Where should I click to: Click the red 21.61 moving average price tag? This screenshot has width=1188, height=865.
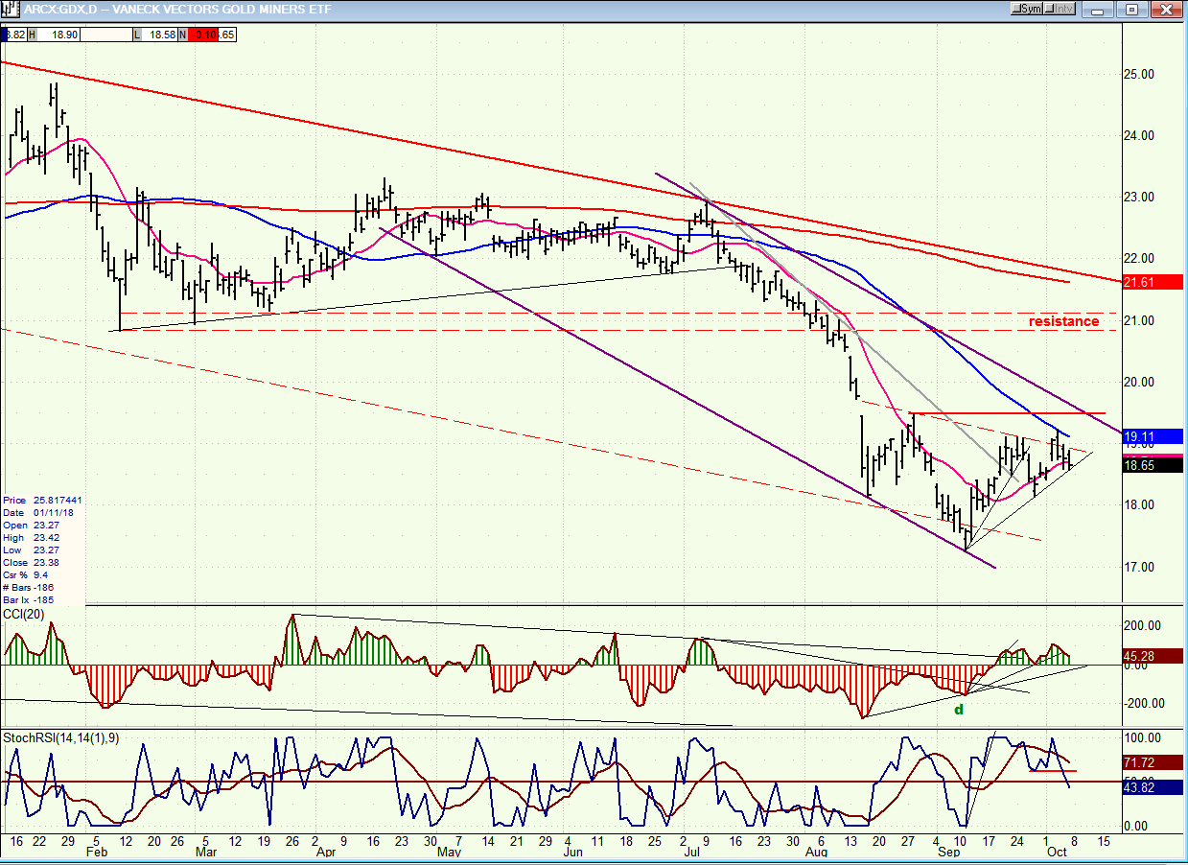(1155, 281)
